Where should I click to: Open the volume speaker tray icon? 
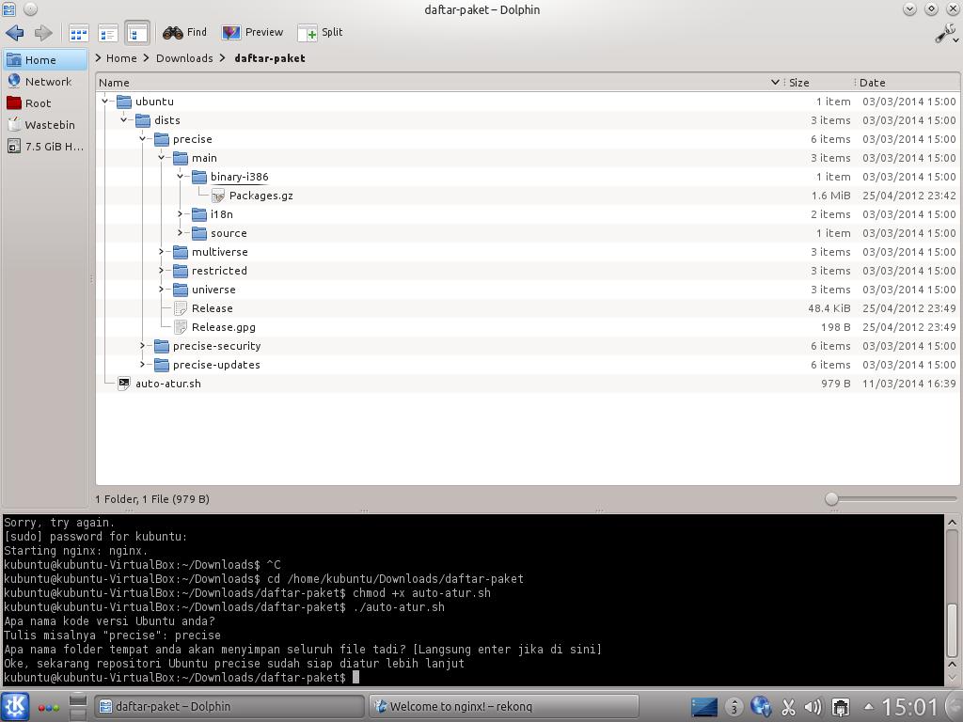pyautogui.click(x=813, y=707)
